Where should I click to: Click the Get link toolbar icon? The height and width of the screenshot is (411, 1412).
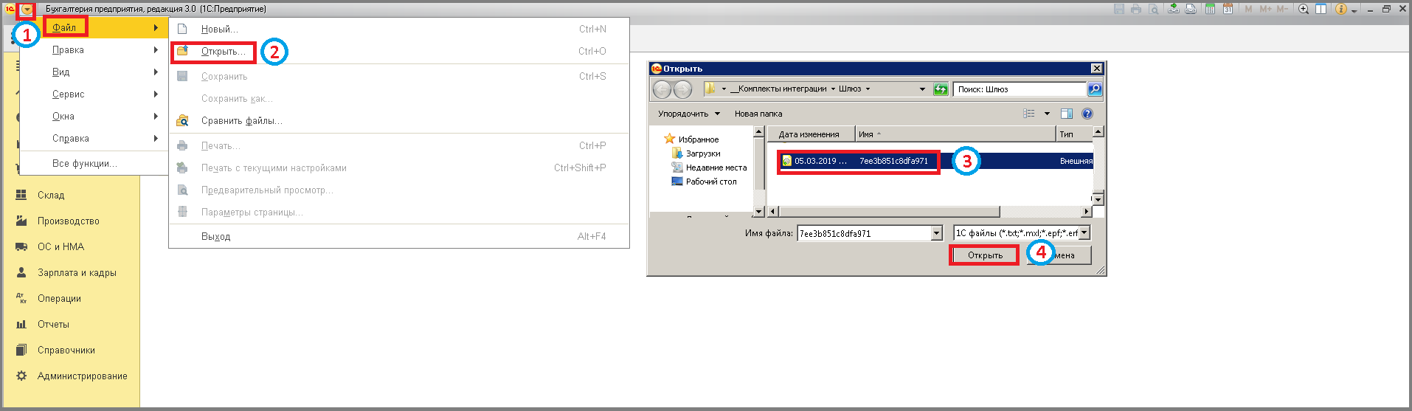[1174, 9]
